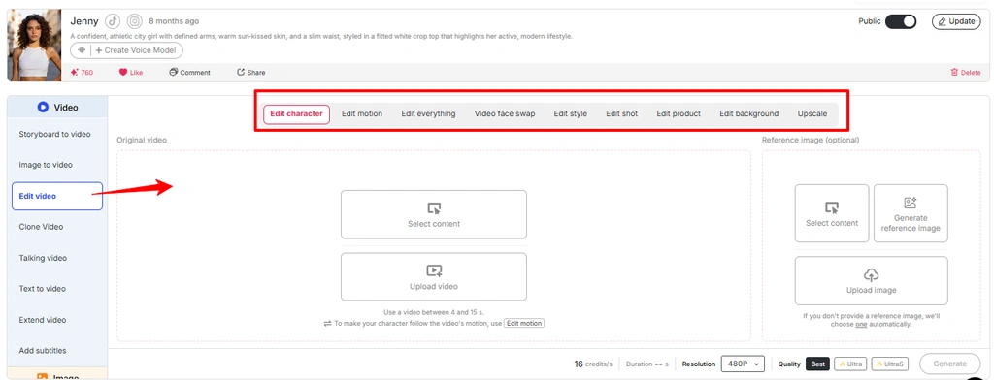The width and height of the screenshot is (994, 380).
Task: Delete the Jenny character
Action: (966, 72)
